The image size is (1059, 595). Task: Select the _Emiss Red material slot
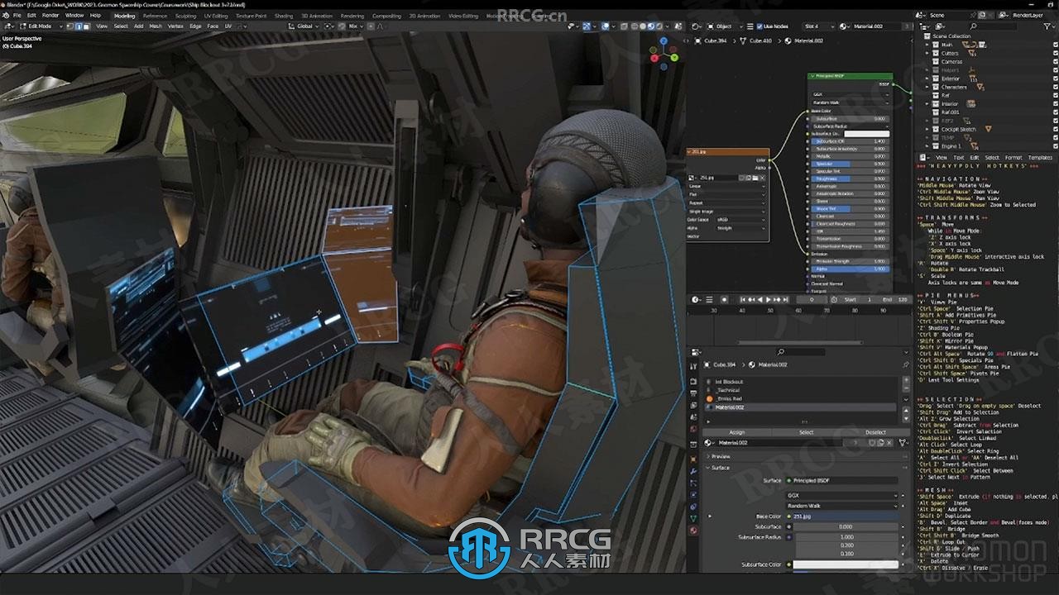[x=800, y=398]
